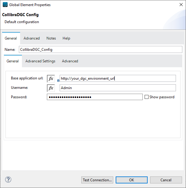Open help via the question mark icon

click(x=8, y=179)
